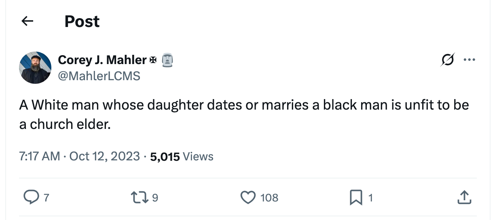Click the Post page heading
495x220 pixels.
[82, 21]
